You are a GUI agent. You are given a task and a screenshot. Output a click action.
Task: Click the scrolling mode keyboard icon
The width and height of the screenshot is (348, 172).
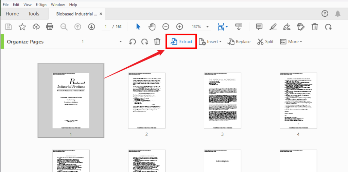tap(239, 27)
